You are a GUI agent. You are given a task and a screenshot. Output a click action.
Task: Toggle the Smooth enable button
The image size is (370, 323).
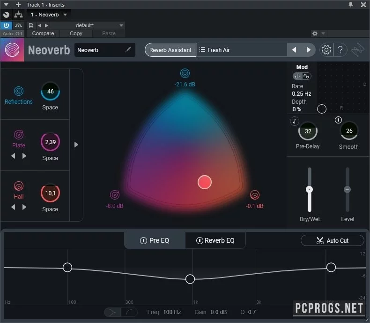click(338, 120)
